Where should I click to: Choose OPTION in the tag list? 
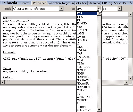click(87, 100)
